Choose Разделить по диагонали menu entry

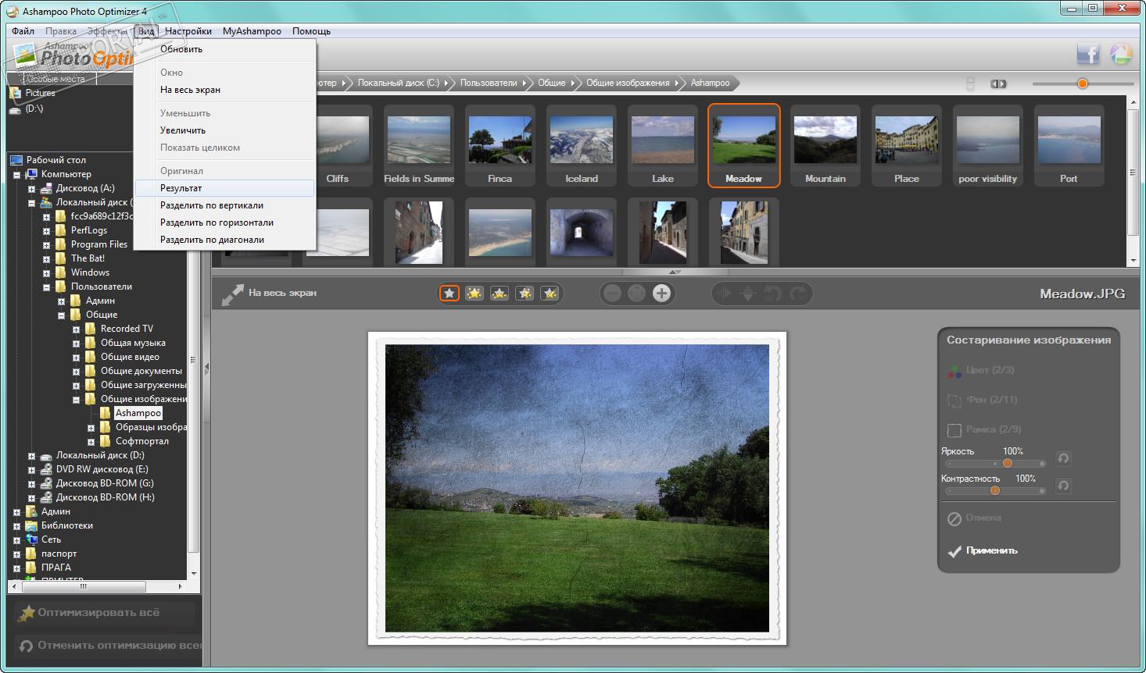coord(225,240)
